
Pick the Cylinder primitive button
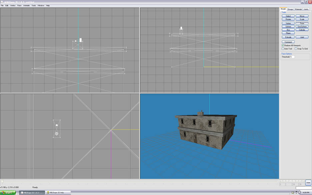(x=302, y=30)
